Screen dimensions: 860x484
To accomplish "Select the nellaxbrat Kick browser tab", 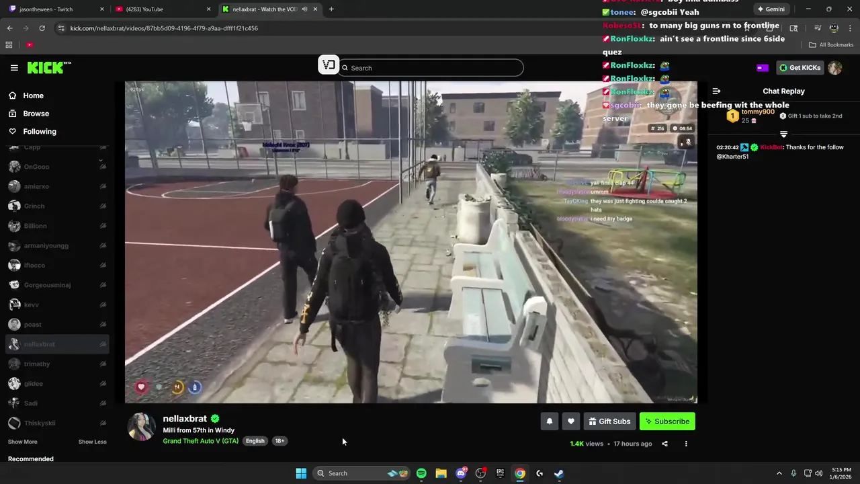I will click(269, 9).
